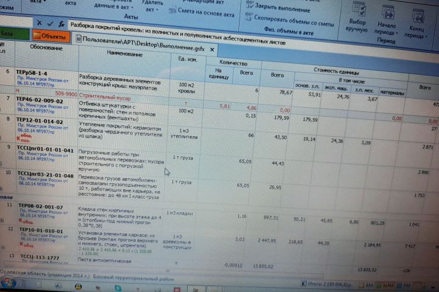
Task: Open Skype from the taskbar
Action: 118,288
